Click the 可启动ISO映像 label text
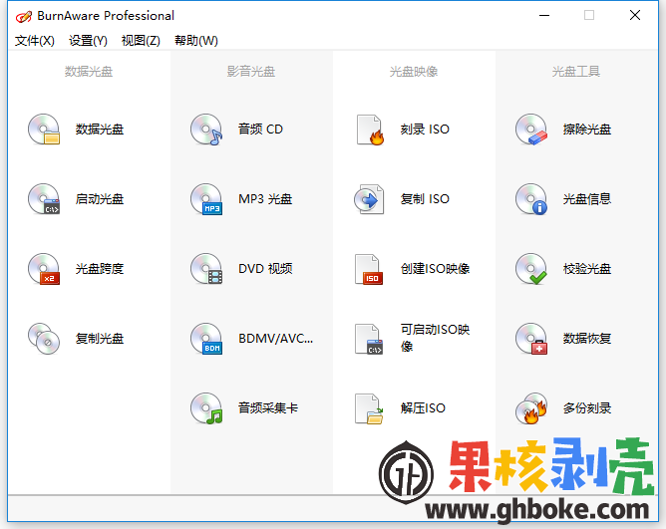 tap(436, 338)
